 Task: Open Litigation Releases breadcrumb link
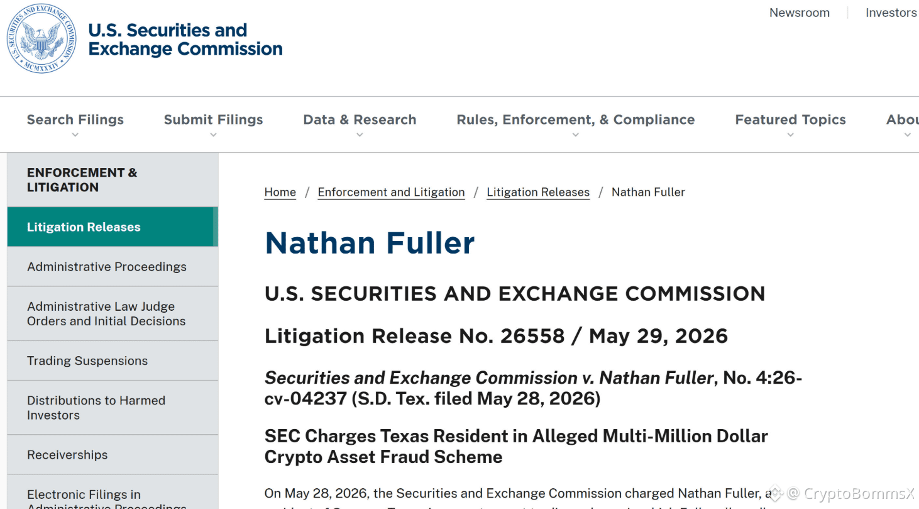(538, 192)
